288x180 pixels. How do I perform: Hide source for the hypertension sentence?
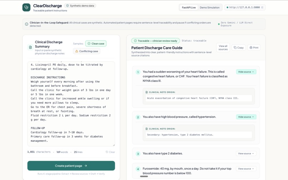246,117
